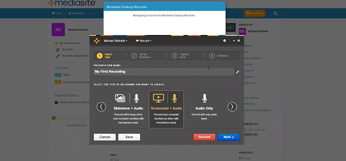Open Moderation in the navigation bar
Viewport: 346px width, 161px height.
pyautogui.click(x=77, y=13)
